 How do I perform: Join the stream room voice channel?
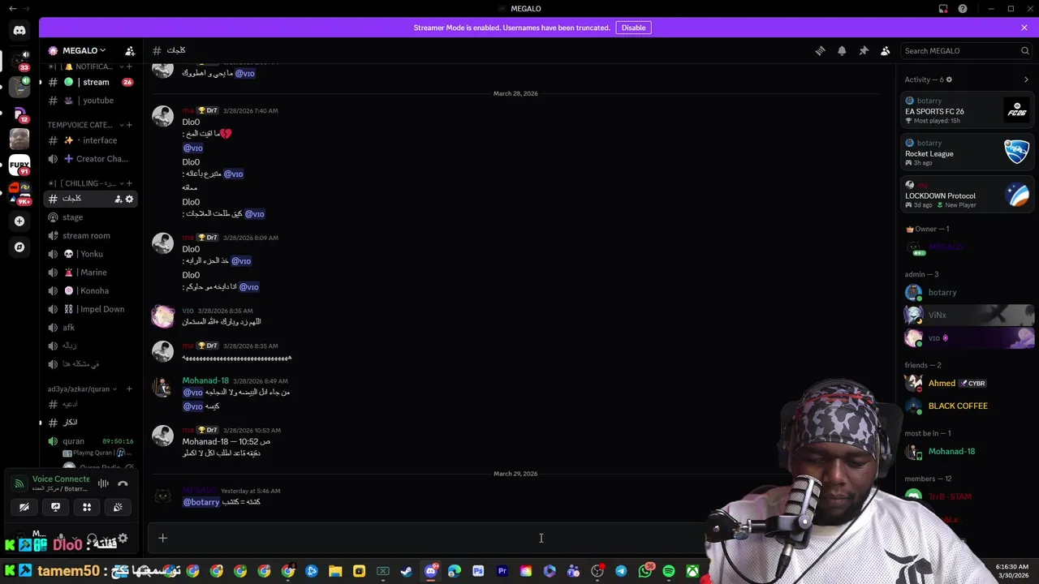click(90, 236)
